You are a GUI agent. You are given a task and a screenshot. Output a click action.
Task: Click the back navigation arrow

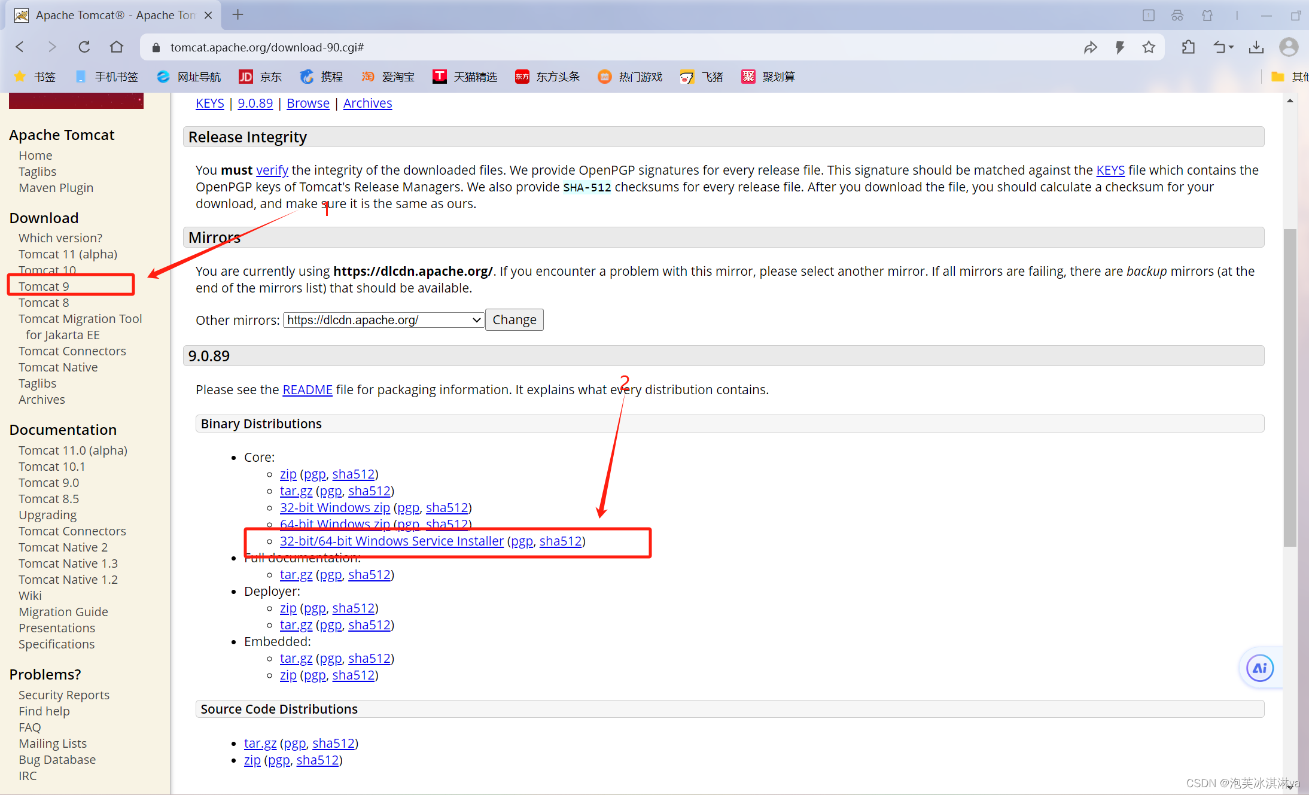click(x=20, y=47)
